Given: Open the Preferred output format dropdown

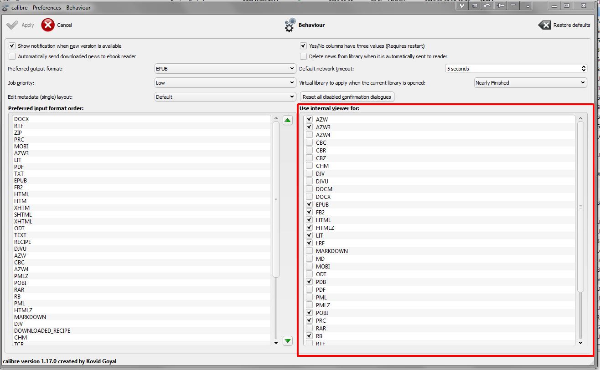Looking at the screenshot, I should (225, 69).
